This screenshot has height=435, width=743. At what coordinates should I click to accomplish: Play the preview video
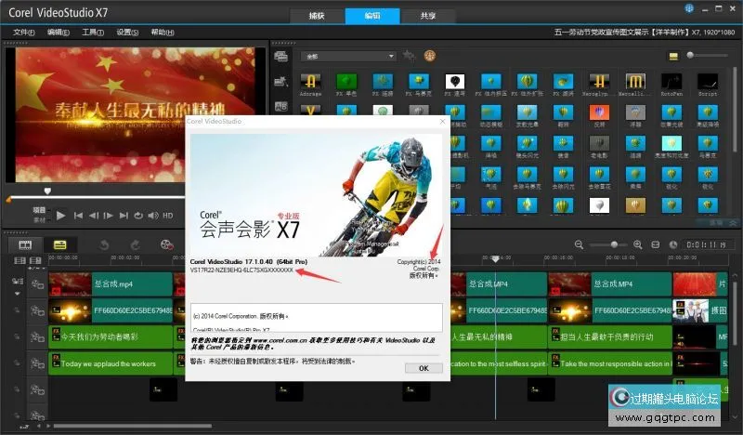(x=60, y=216)
